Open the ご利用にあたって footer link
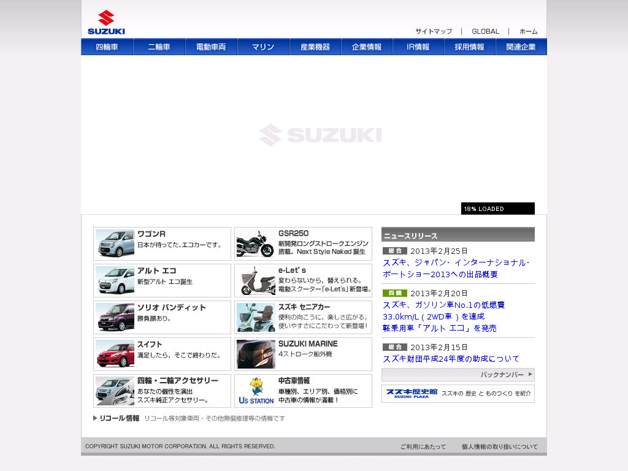628x471 pixels. point(423,446)
